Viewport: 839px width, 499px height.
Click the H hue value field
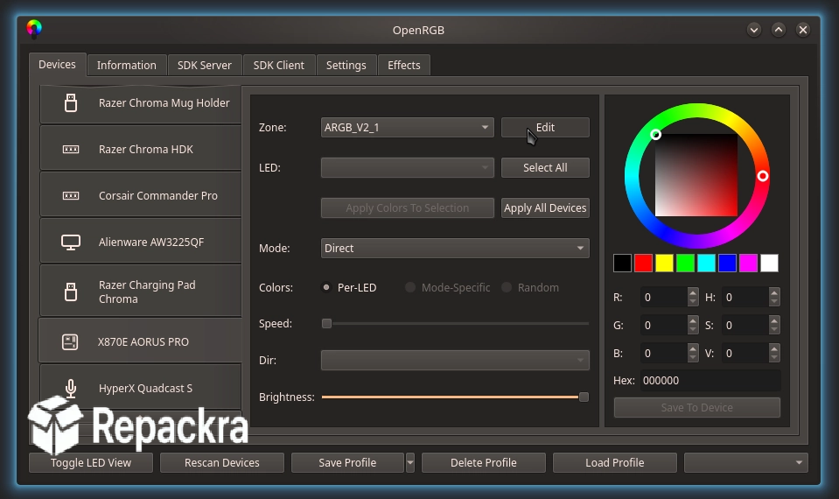pos(745,297)
